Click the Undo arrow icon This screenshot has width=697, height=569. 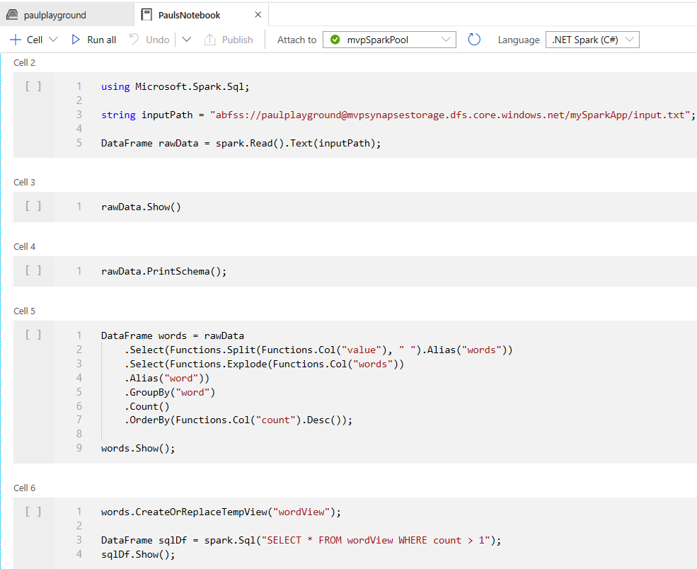[134, 40]
